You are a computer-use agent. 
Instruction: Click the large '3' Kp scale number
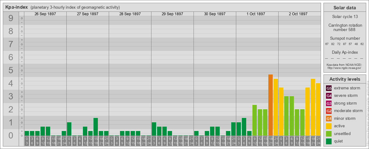11,96
